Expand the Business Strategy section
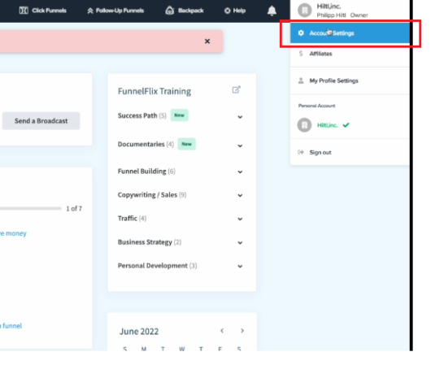 click(x=240, y=243)
